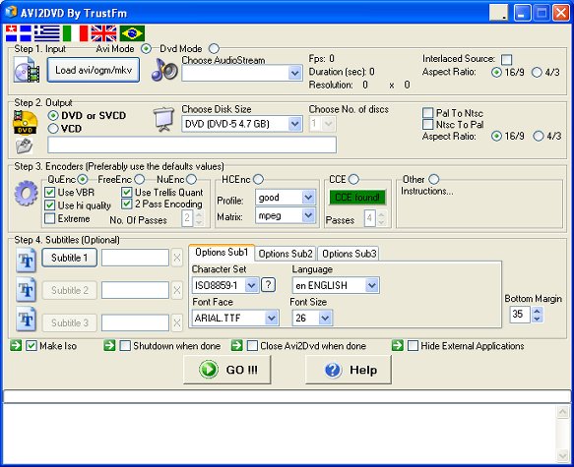
Task: Select Avi Mode radio button
Action: click(146, 48)
